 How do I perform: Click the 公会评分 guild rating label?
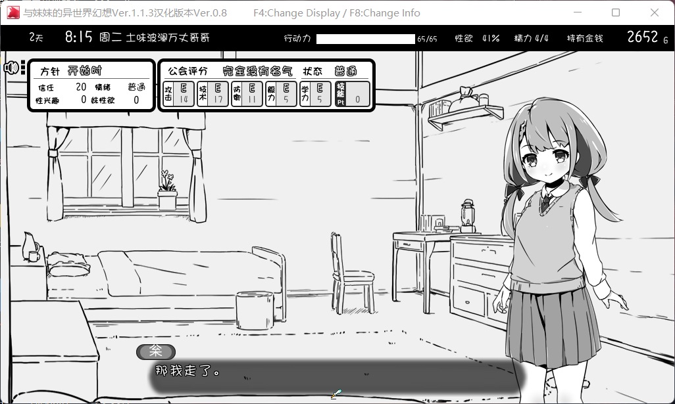coord(187,71)
